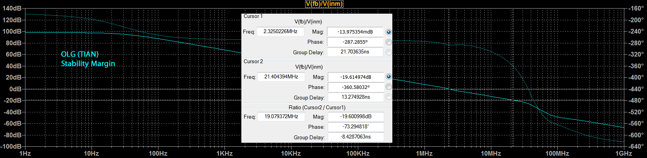The width and height of the screenshot is (647, 158).
Task: Click Cursor 2 Mag value -19.614974dB
Action: click(356, 77)
